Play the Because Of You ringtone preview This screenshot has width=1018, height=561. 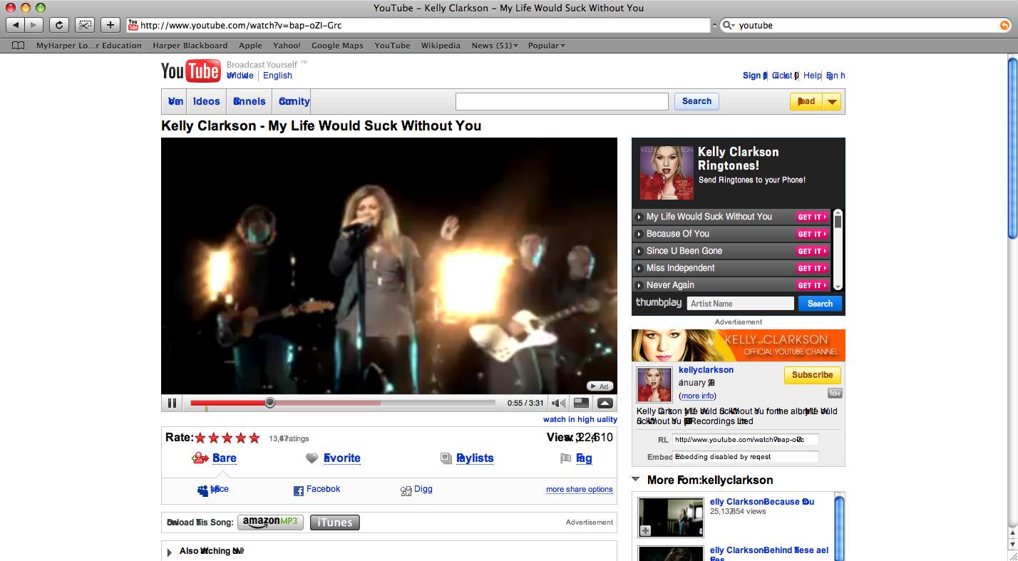coord(639,234)
